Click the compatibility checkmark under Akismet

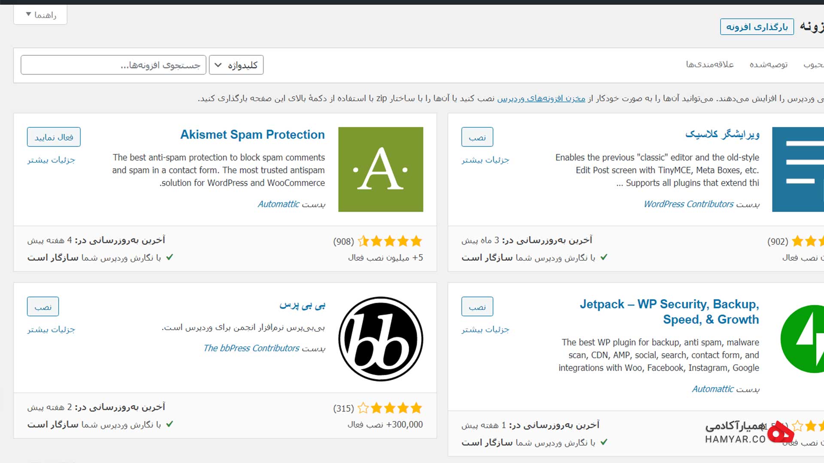(x=170, y=257)
